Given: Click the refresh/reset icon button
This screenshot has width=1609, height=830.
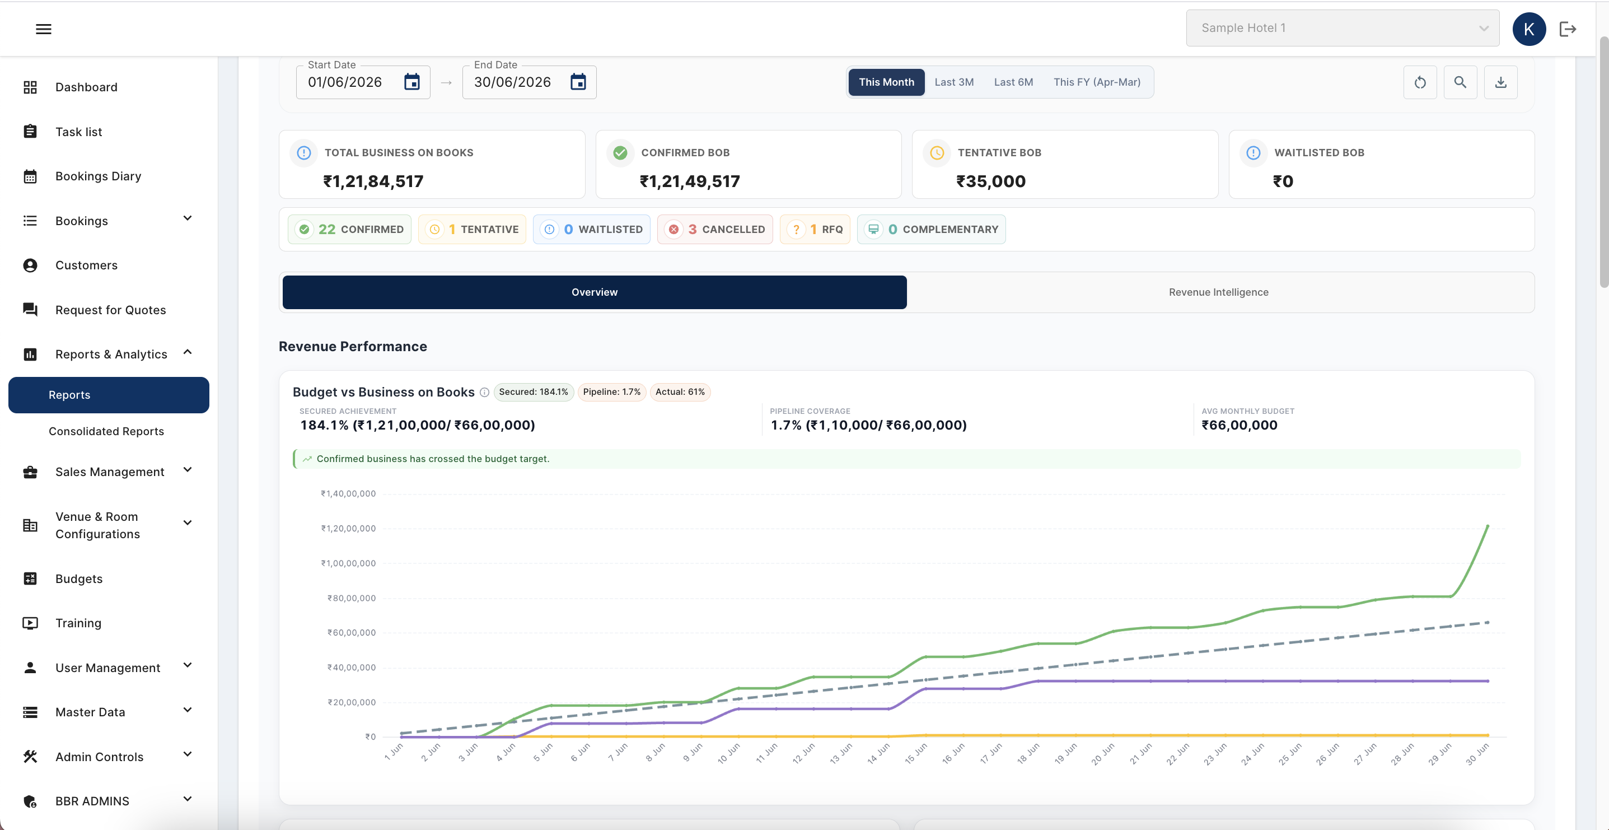Looking at the screenshot, I should tap(1420, 82).
